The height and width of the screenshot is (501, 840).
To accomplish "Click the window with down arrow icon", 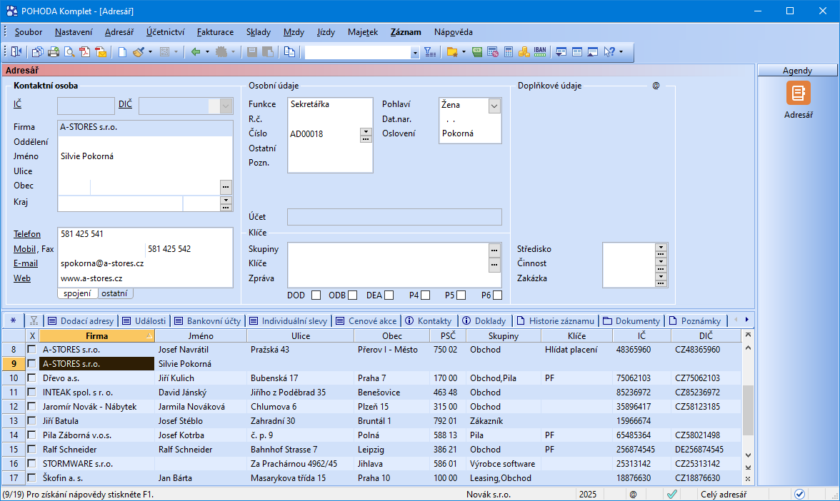I will click(x=561, y=52).
